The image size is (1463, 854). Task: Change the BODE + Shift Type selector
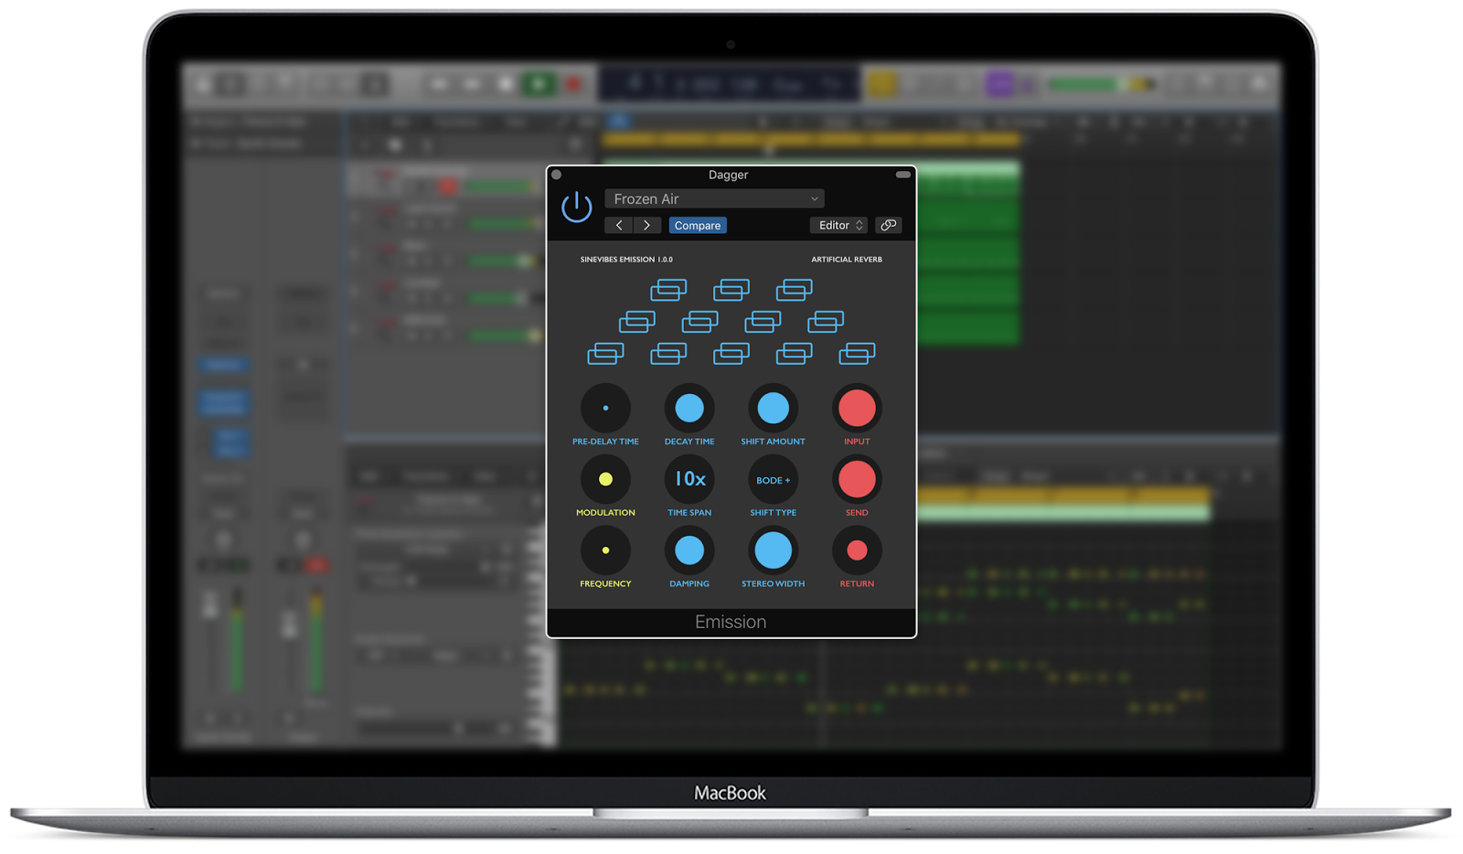pyautogui.click(x=773, y=479)
